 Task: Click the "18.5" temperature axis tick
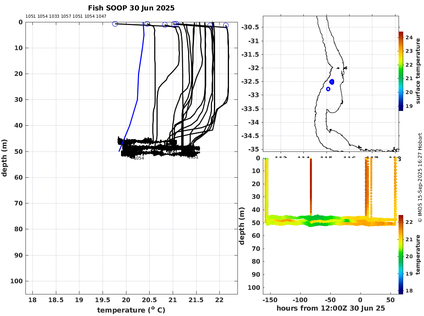click(x=56, y=300)
